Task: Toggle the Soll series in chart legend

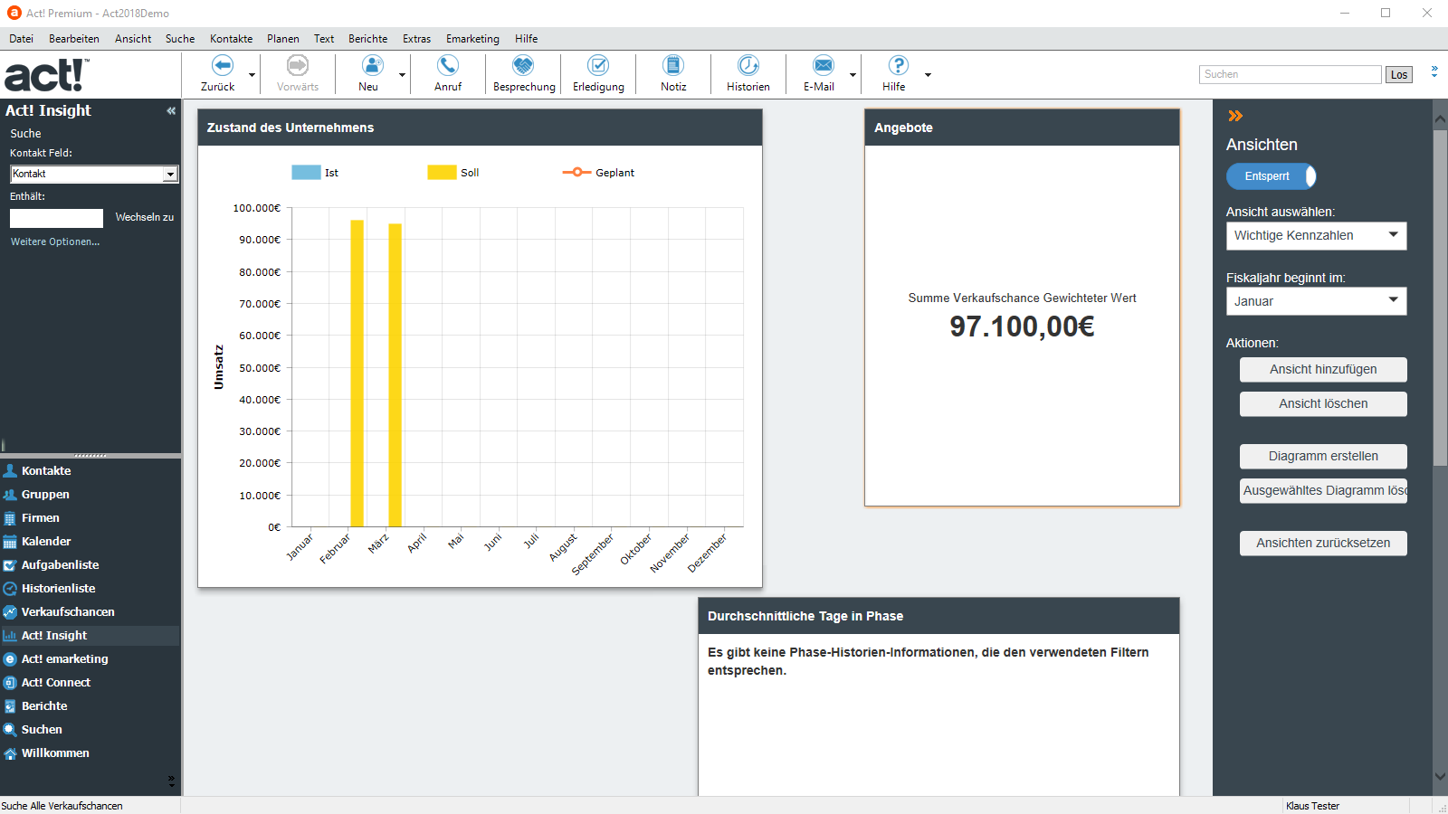Action: [443, 173]
